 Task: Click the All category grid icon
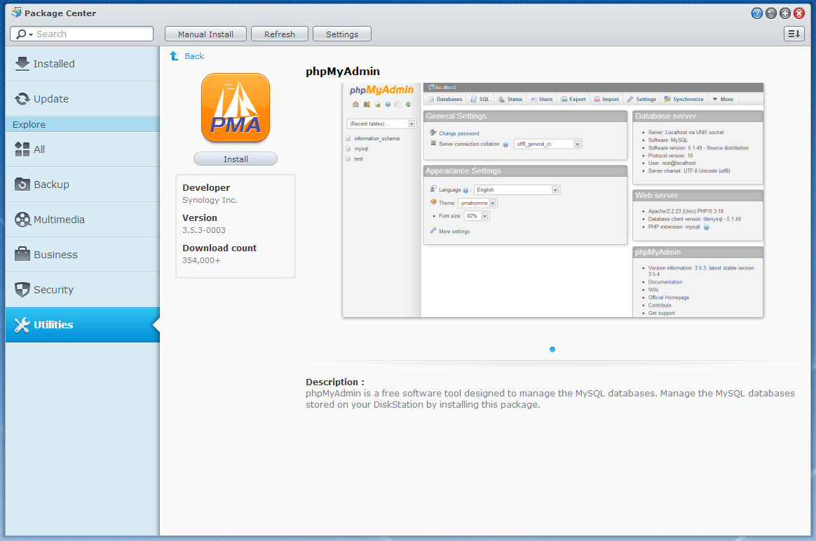(x=22, y=149)
